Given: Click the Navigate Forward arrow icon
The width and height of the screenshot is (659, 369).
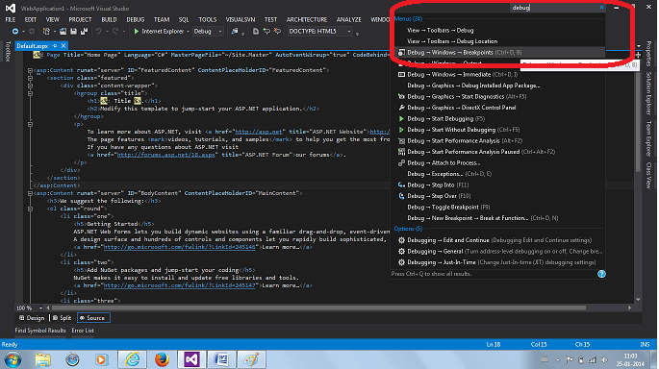Looking at the screenshot, I should pos(32,32).
